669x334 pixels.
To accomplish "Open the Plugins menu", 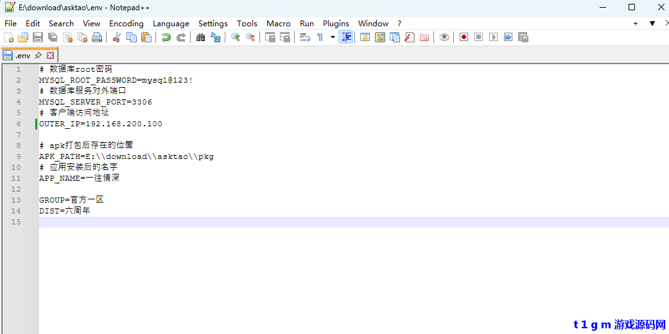I will (x=336, y=24).
